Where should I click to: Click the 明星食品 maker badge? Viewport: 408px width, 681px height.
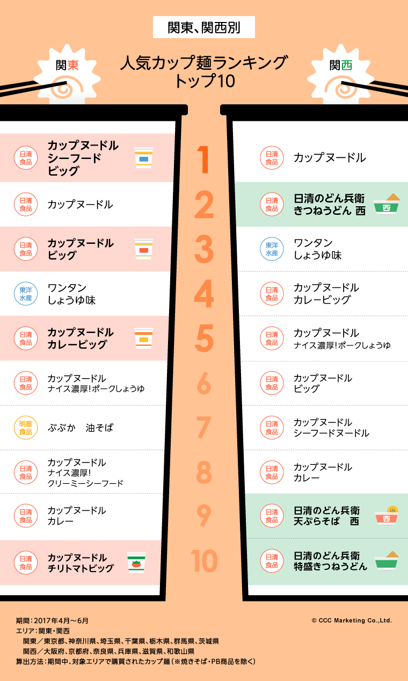click(25, 428)
